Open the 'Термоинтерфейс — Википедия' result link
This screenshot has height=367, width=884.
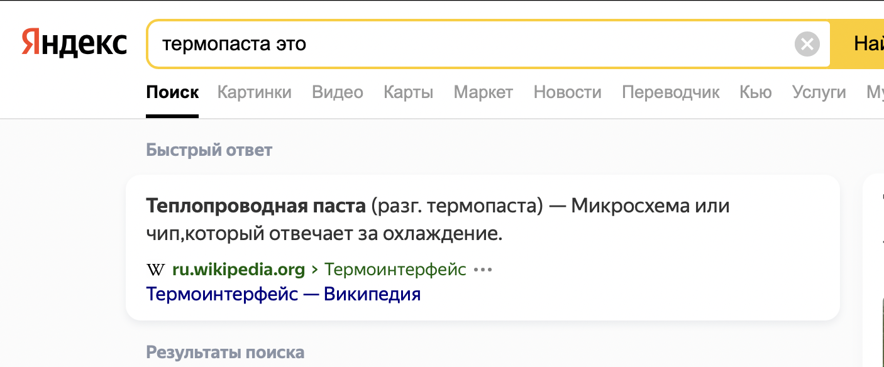pyautogui.click(x=283, y=294)
